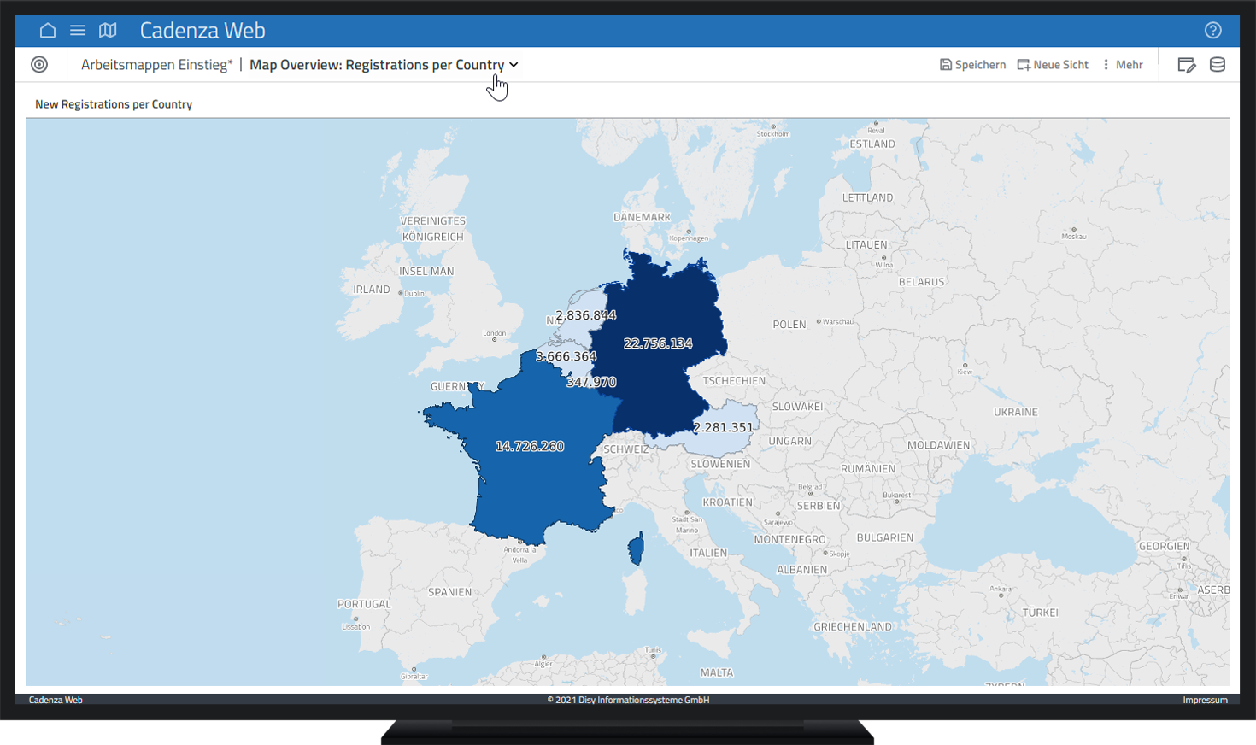Select the Luxembourg label 347.970
The image size is (1256, 745).
(x=591, y=382)
